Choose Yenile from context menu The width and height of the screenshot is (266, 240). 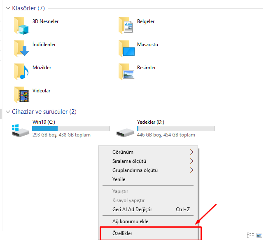click(x=148, y=179)
